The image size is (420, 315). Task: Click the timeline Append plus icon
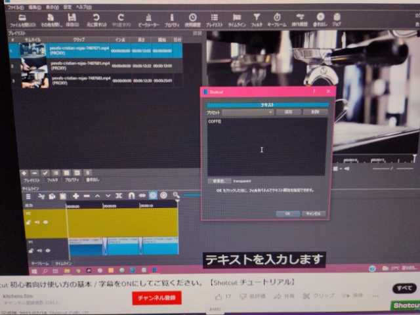[x=76, y=196]
